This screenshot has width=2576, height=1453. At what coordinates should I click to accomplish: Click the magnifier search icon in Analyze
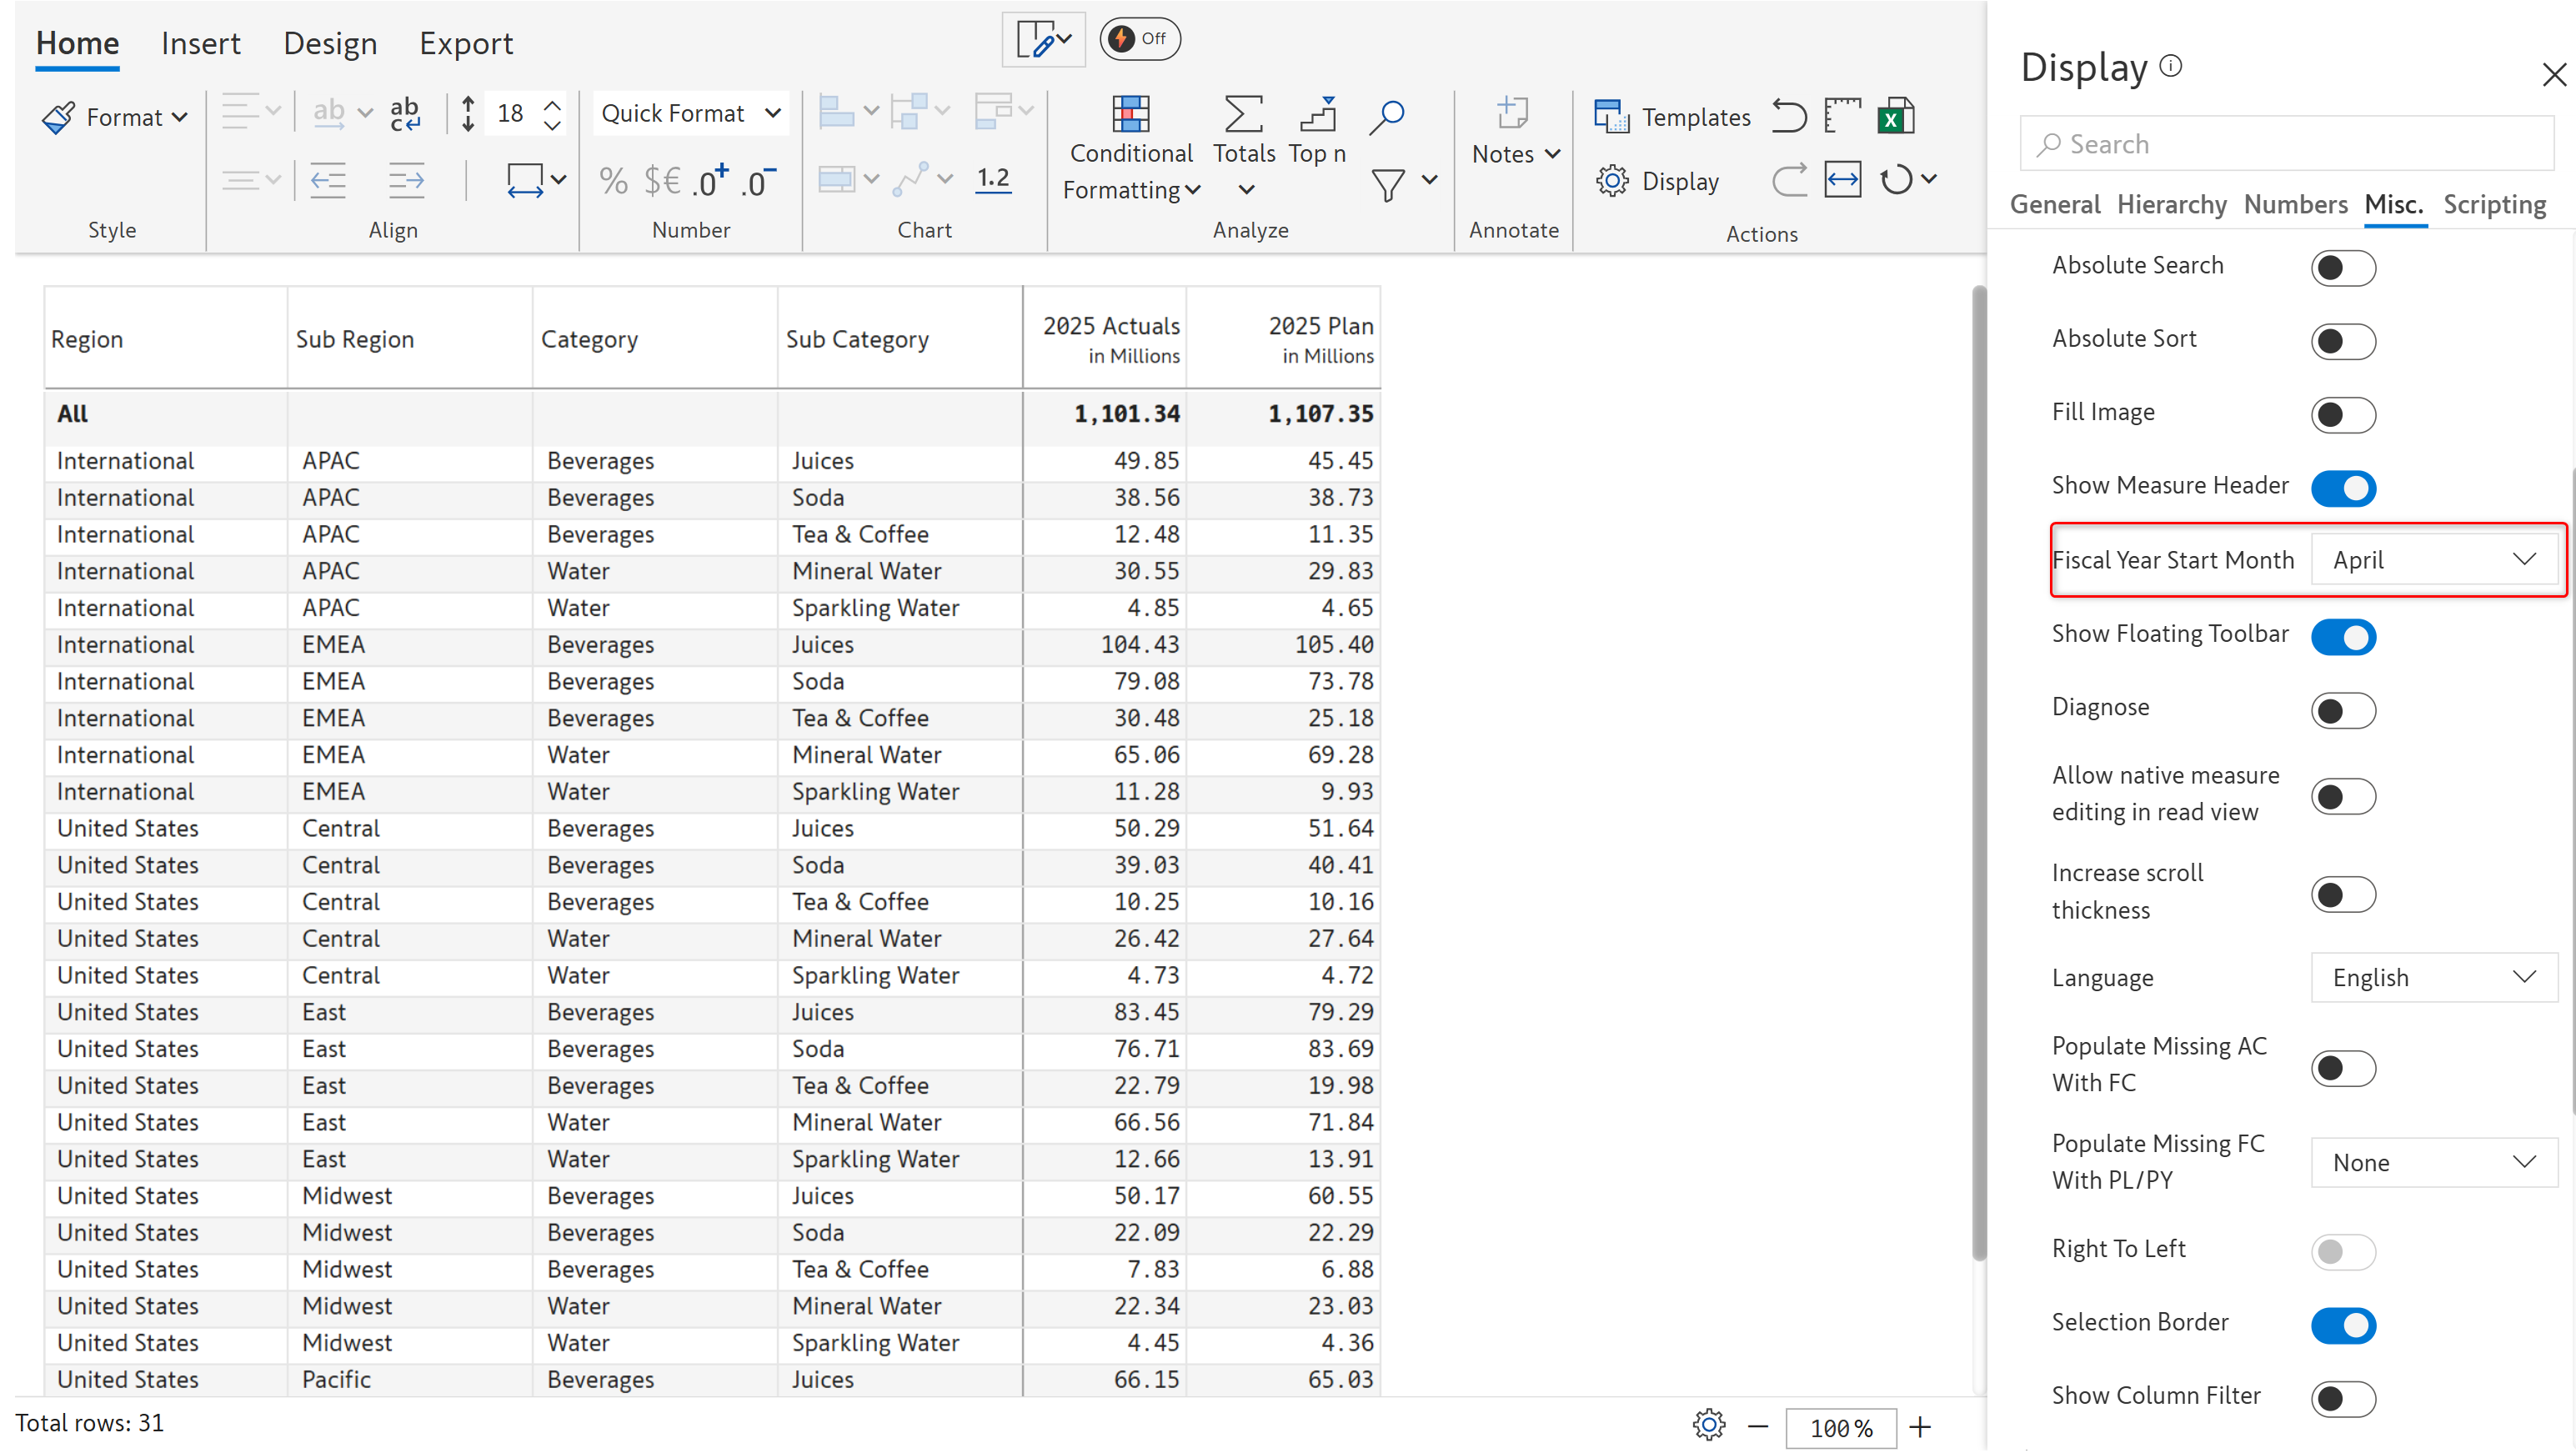(1387, 115)
